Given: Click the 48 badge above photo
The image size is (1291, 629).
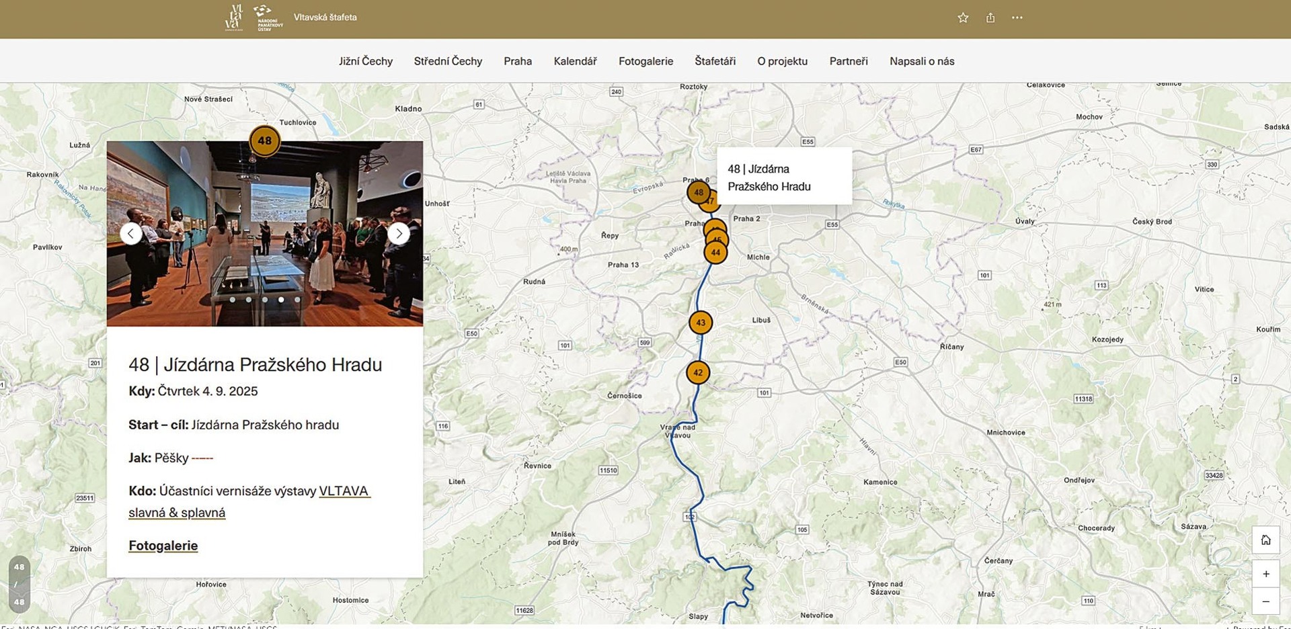Looking at the screenshot, I should point(265,141).
